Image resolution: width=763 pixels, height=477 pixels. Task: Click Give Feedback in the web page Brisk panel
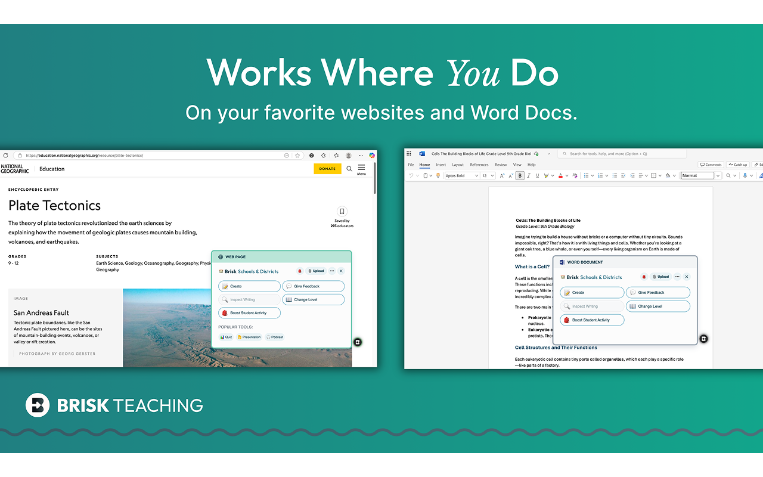pyautogui.click(x=313, y=286)
